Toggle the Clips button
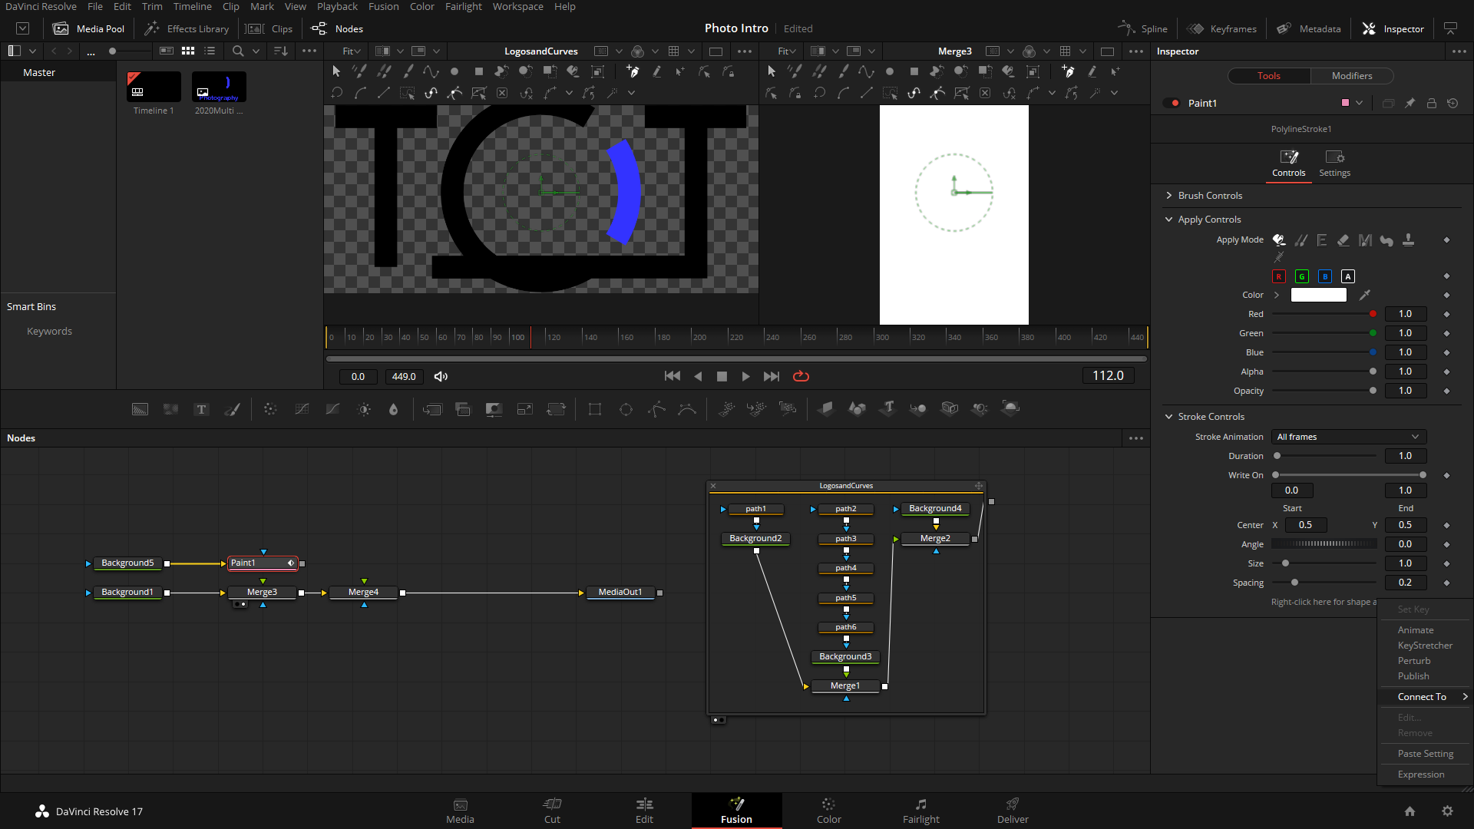 coord(269,28)
